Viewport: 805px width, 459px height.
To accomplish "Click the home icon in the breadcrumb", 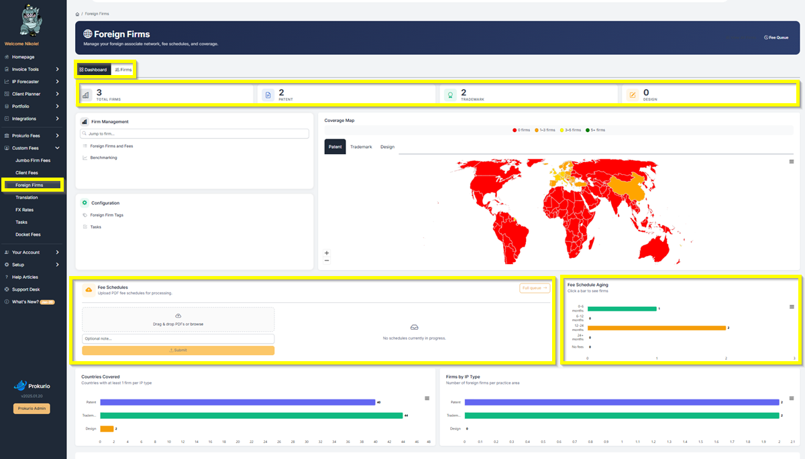I will pos(78,13).
